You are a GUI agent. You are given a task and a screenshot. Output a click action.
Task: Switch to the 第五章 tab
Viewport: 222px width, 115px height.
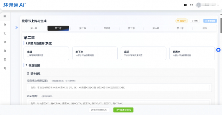[x=131, y=28]
